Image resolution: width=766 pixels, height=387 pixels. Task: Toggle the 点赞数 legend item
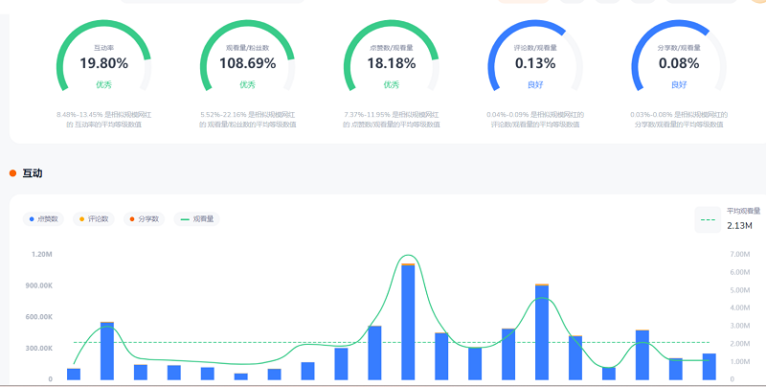click(x=44, y=219)
